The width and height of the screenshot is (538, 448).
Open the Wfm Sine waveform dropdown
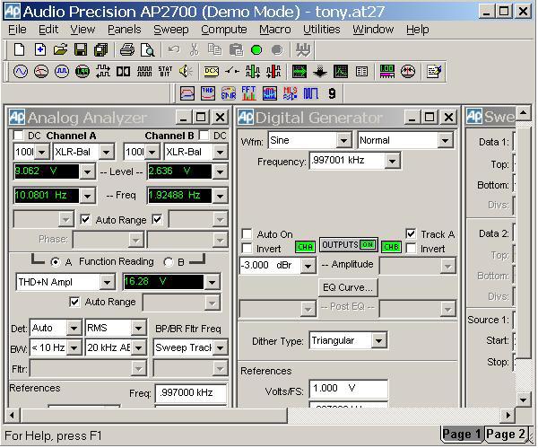pos(343,141)
